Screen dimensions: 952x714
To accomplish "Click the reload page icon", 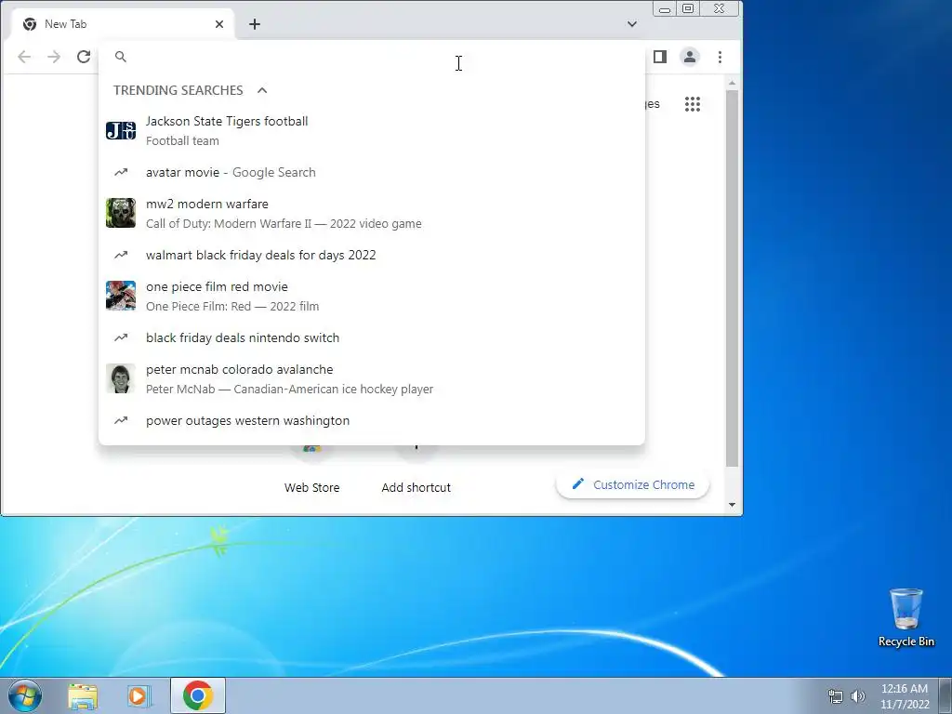I will coord(84,57).
